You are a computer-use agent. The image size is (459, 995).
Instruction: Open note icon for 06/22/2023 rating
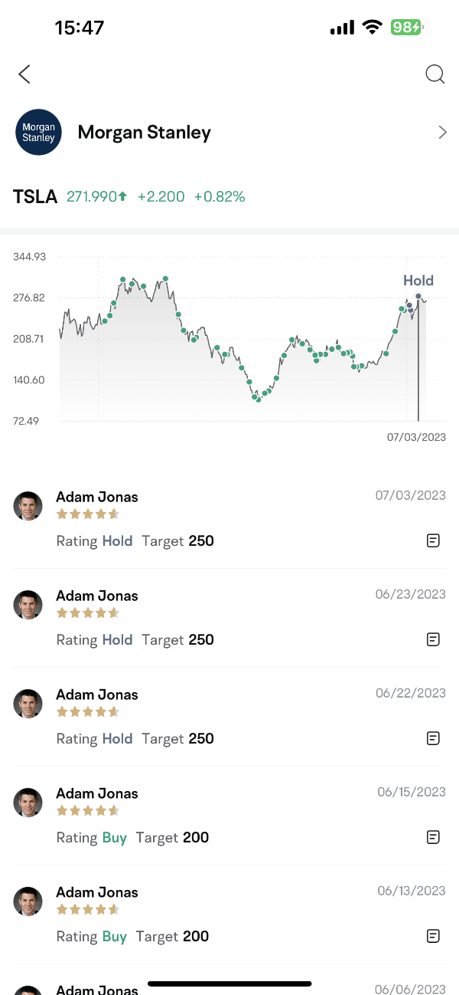pos(433,739)
